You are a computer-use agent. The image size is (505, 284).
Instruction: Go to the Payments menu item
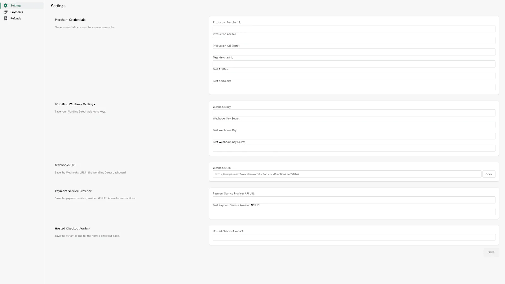coord(22,12)
